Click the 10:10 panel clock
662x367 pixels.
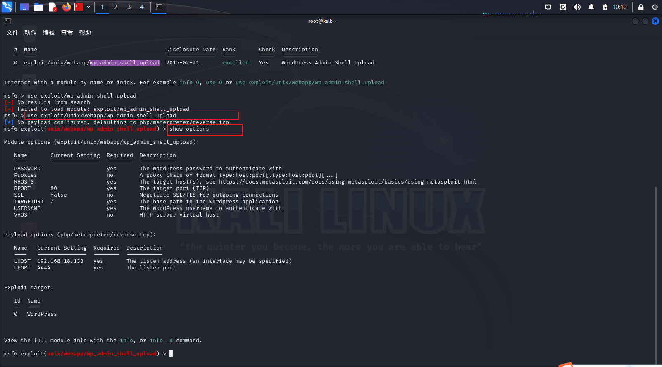coord(619,7)
